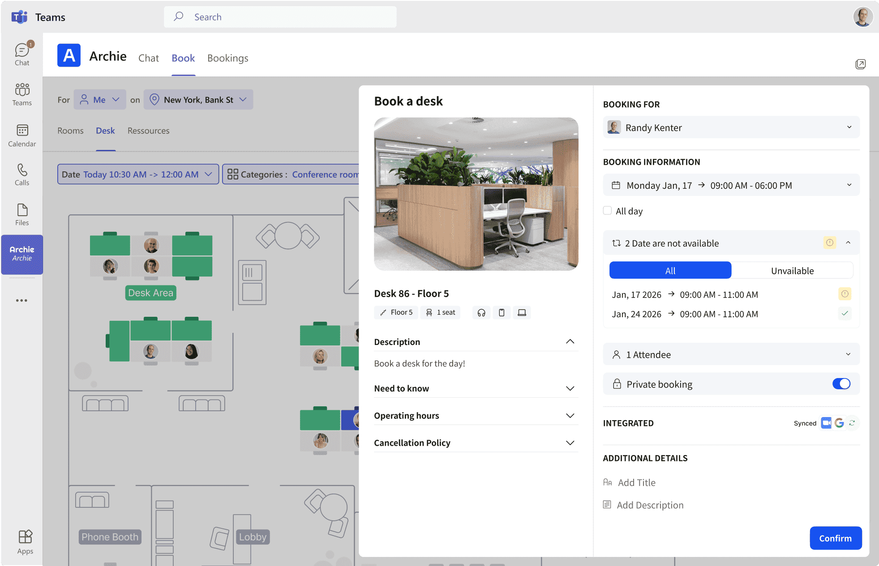Open the Calendar from the sidebar
Viewport: 879px width, 566px height.
click(21, 134)
